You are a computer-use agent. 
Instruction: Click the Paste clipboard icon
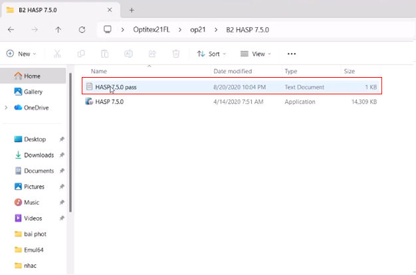(x=104, y=54)
